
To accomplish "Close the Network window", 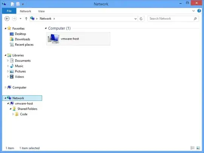I will pyautogui.click(x=196, y=3).
